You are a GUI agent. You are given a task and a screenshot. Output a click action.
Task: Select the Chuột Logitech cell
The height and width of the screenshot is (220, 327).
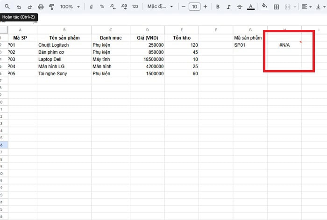coord(64,45)
